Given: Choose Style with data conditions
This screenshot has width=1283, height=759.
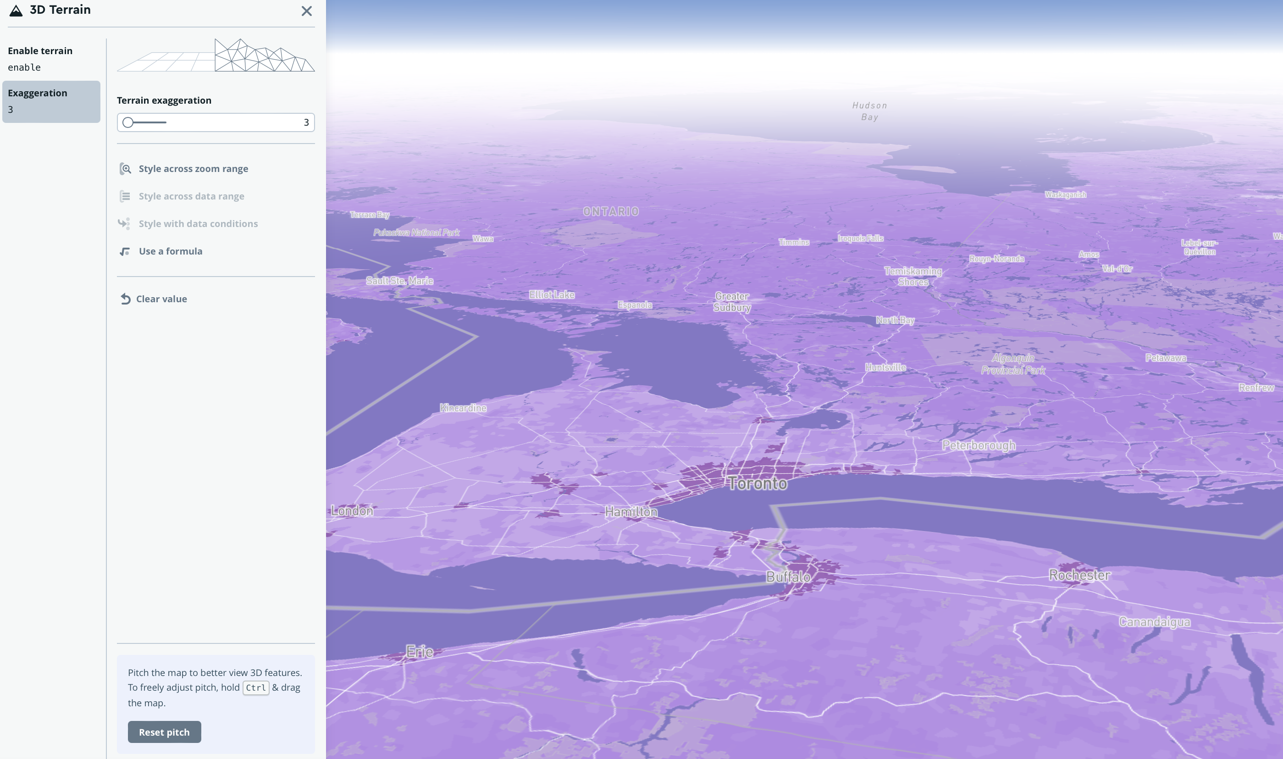Looking at the screenshot, I should 198,224.
